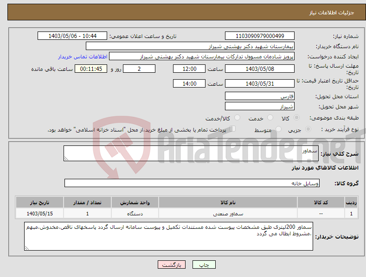Click the تعداد / مقدار column header

click(x=87, y=202)
